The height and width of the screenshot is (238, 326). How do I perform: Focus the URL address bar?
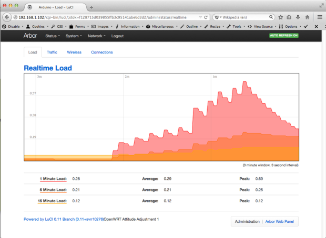tap(106, 17)
